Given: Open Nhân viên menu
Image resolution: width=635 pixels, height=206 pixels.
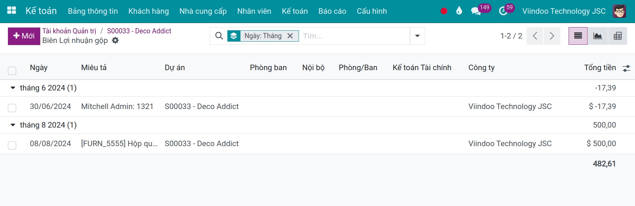Looking at the screenshot, I should coord(254,11).
